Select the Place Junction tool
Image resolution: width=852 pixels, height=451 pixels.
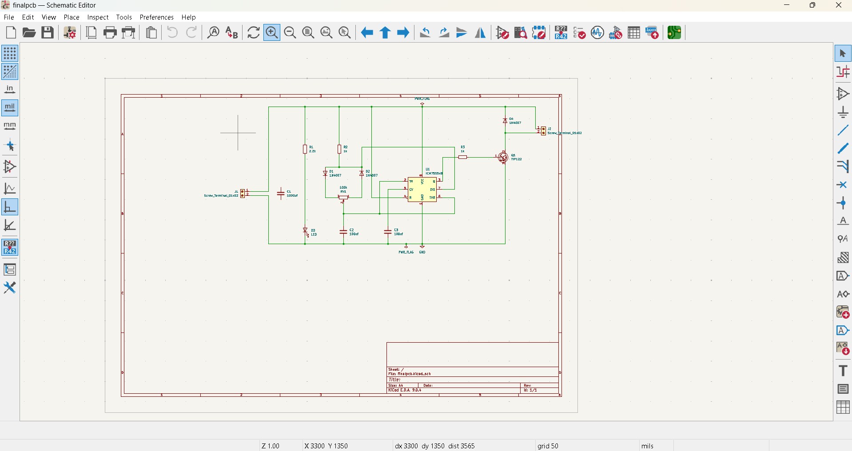[x=843, y=203]
